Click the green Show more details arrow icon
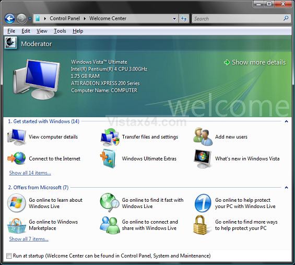295x265 pixels. click(x=227, y=62)
